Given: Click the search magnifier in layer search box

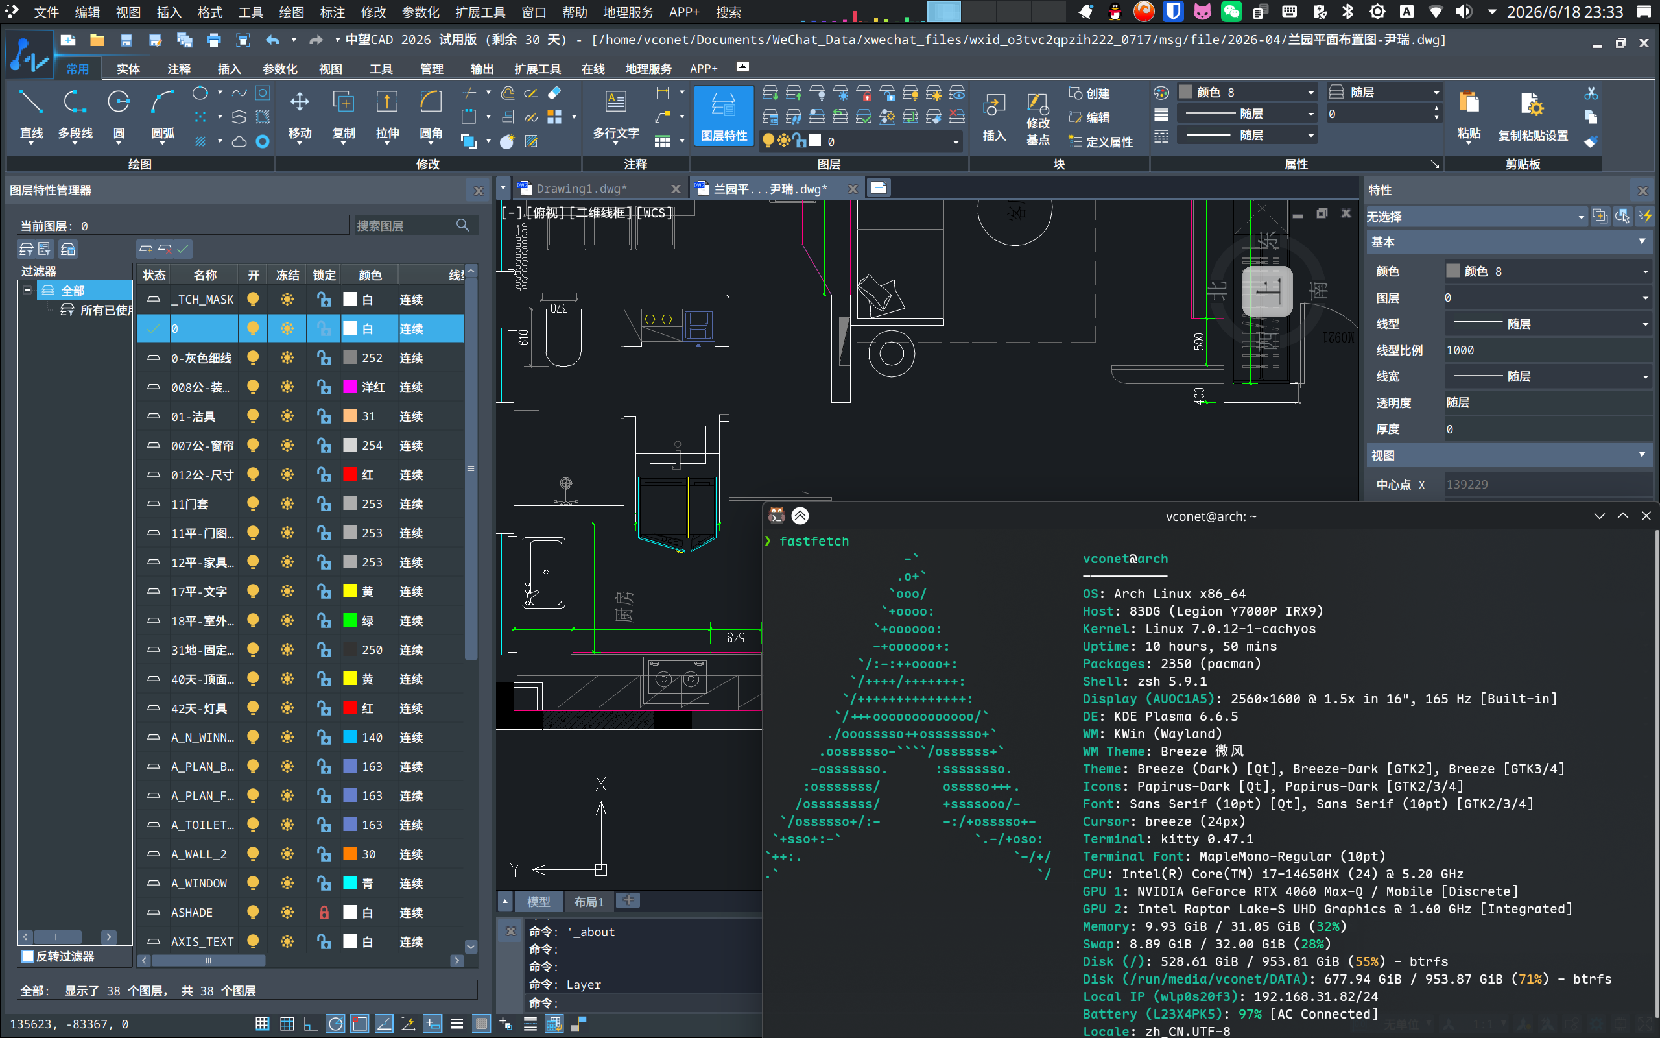Looking at the screenshot, I should (463, 225).
